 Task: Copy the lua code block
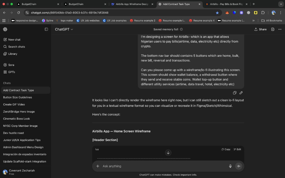(226, 149)
